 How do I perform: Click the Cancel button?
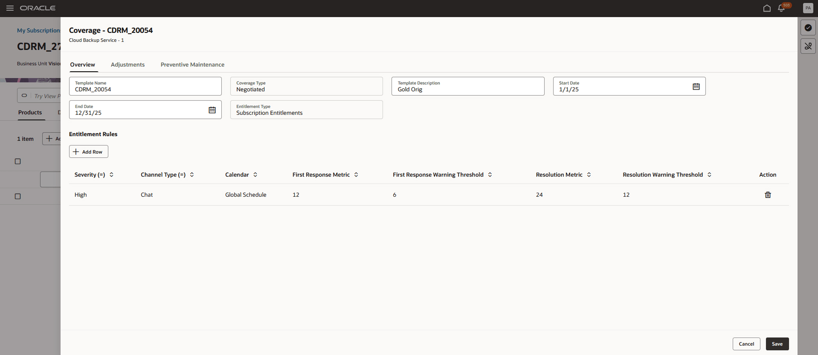coord(746,344)
